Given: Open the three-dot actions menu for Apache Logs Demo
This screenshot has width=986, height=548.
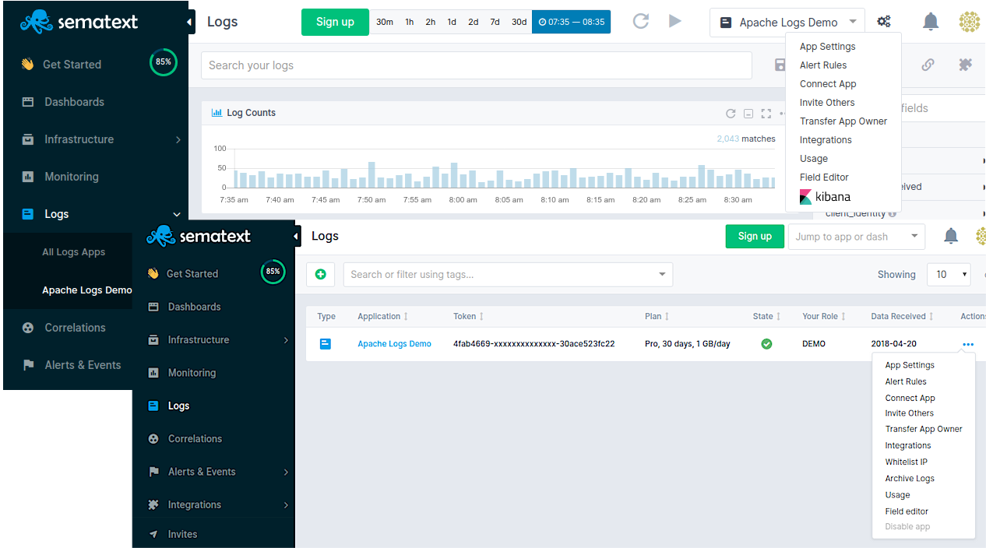Looking at the screenshot, I should (968, 344).
